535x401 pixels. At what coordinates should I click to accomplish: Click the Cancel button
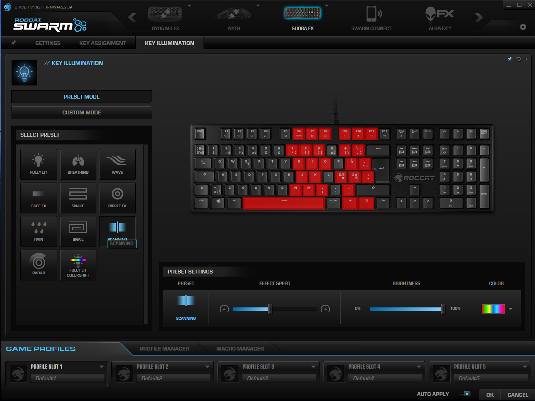pos(518,395)
